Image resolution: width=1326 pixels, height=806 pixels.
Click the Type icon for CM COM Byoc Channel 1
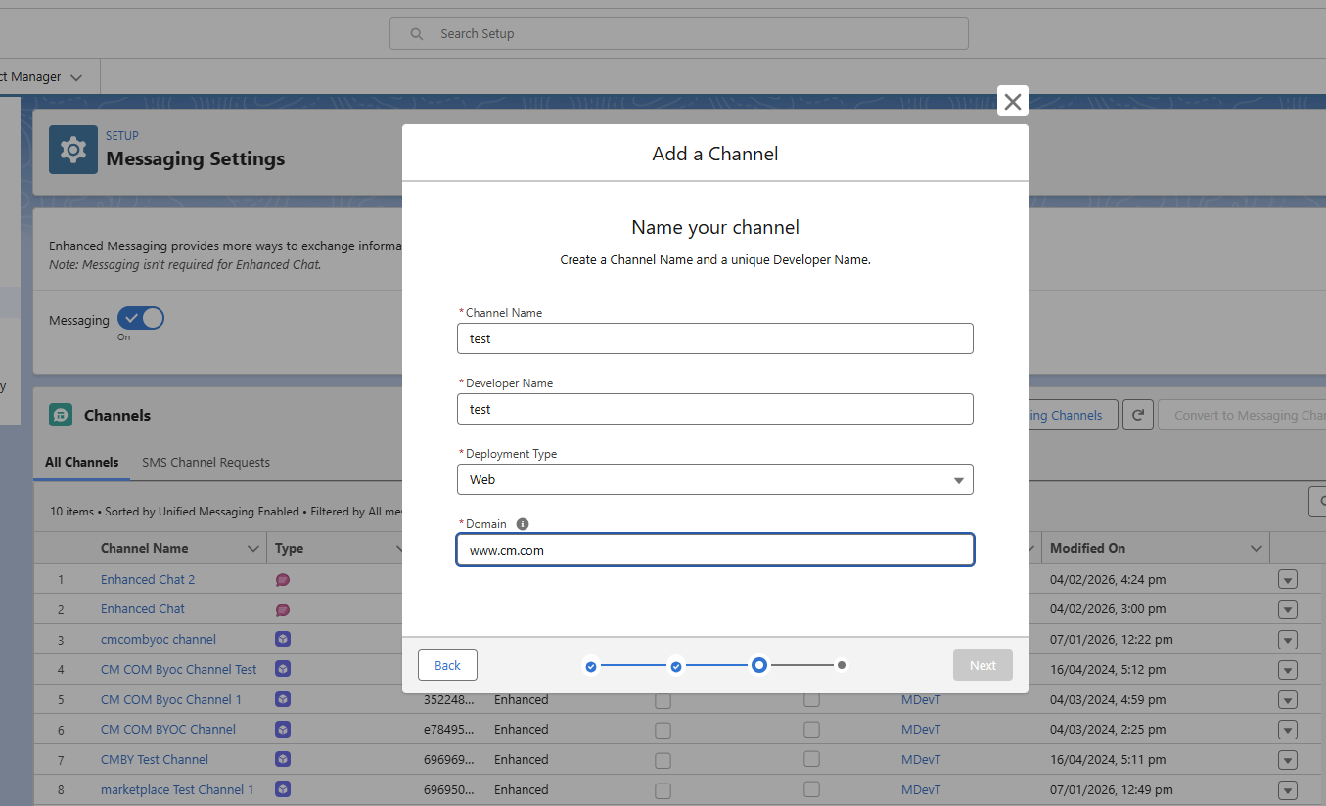tap(283, 699)
